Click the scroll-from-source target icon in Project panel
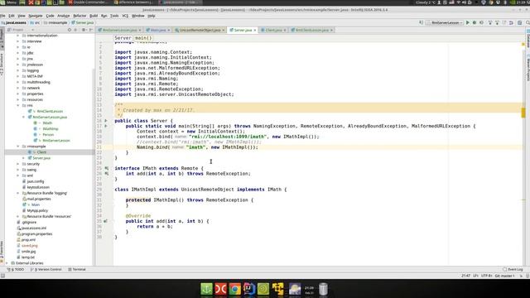The image size is (530, 298). pyautogui.click(x=70, y=30)
